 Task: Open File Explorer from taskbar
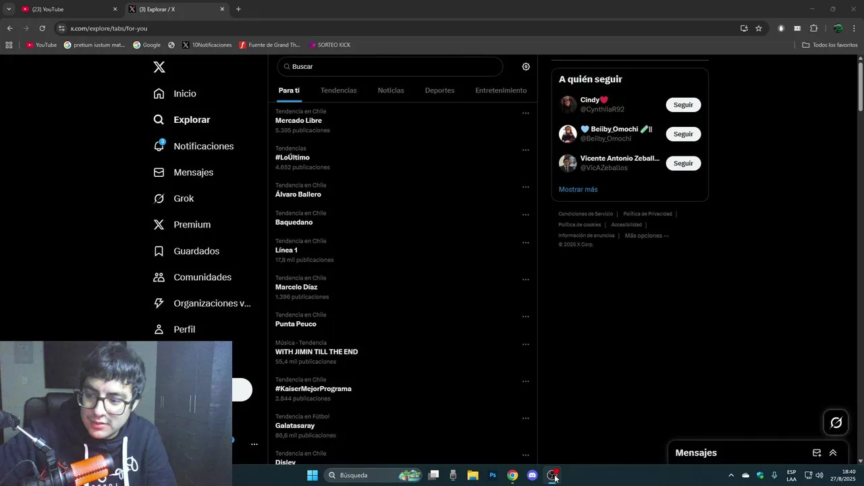point(473,475)
